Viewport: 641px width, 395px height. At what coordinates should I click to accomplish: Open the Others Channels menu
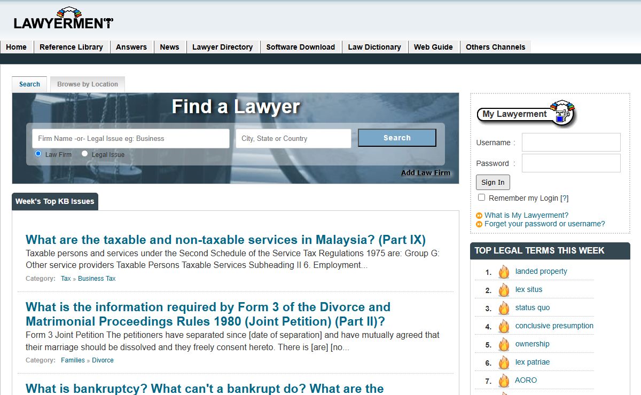point(495,47)
